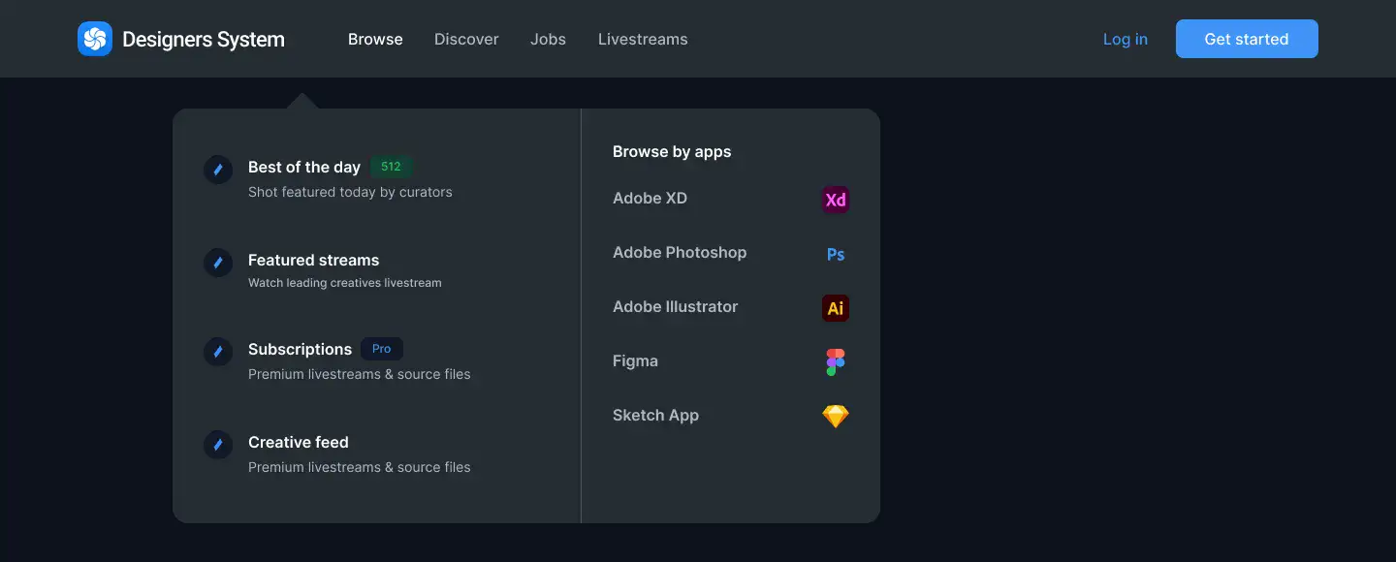1396x562 pixels.
Task: Go to the Jobs page
Action: pos(548,39)
